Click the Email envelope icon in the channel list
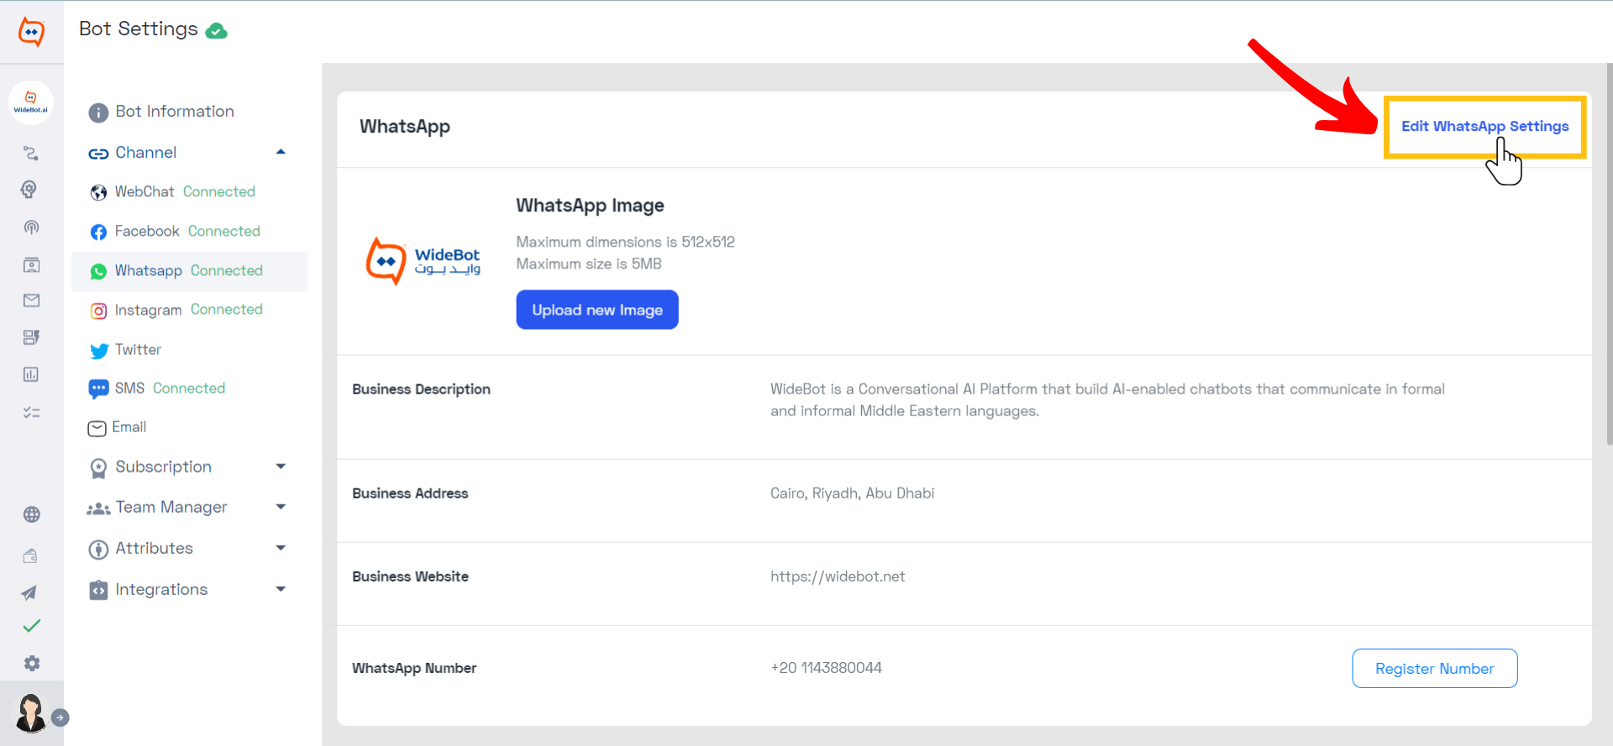This screenshot has width=1613, height=746. (97, 429)
